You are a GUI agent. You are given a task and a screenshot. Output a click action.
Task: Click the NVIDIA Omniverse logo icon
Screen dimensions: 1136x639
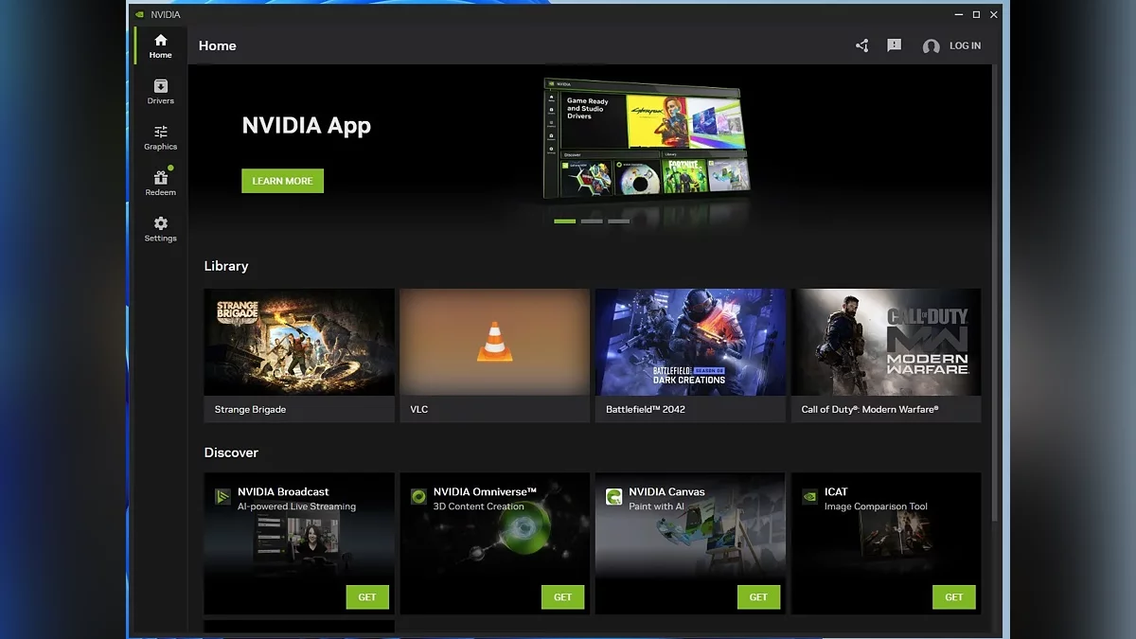click(418, 496)
